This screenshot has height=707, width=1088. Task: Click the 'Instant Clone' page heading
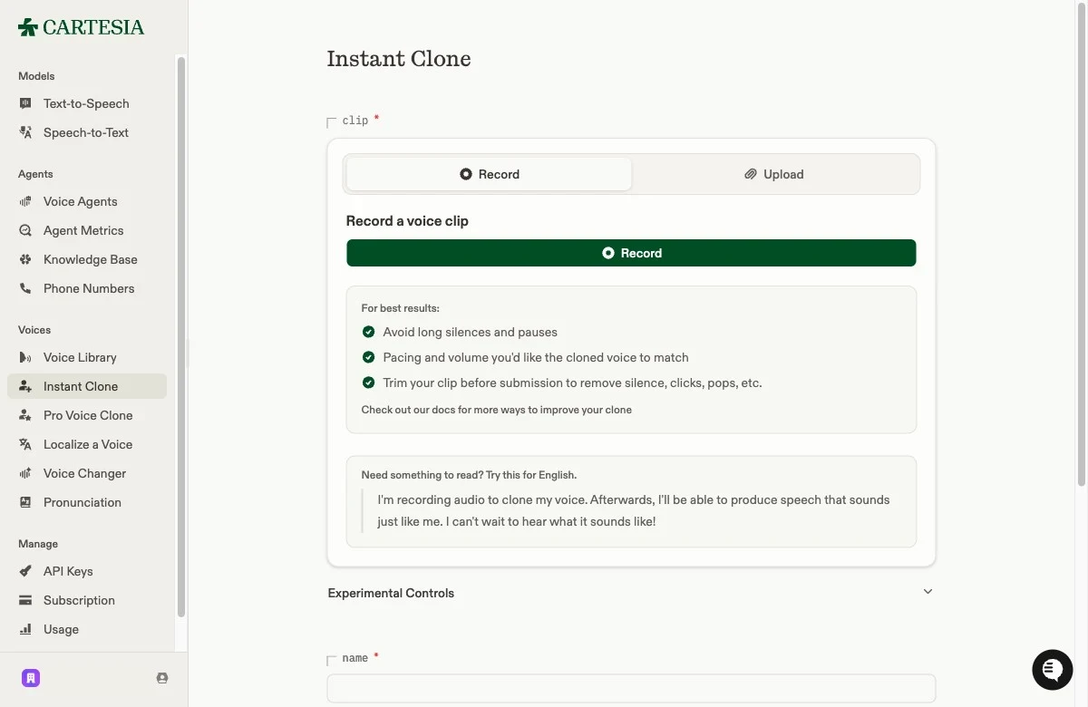(399, 59)
